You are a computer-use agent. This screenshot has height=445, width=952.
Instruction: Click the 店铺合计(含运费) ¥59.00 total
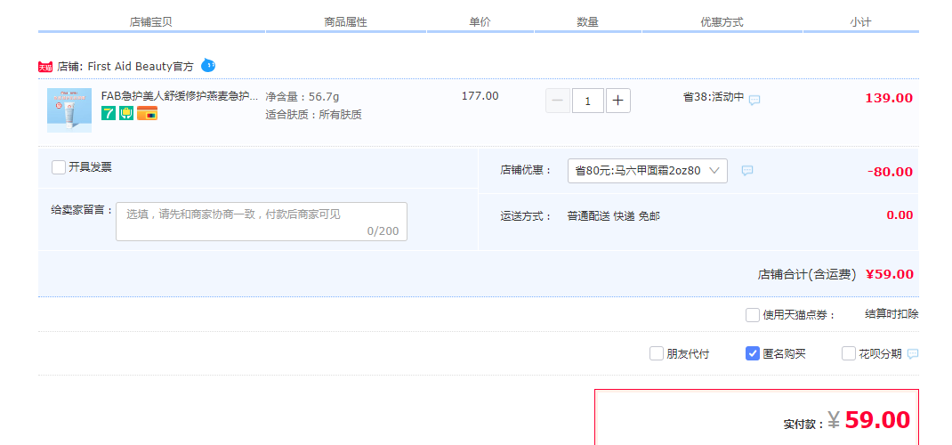(x=835, y=274)
